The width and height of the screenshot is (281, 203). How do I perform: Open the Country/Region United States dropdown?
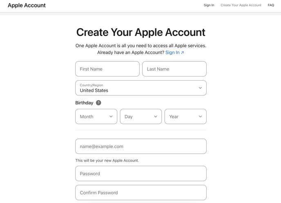point(141,88)
